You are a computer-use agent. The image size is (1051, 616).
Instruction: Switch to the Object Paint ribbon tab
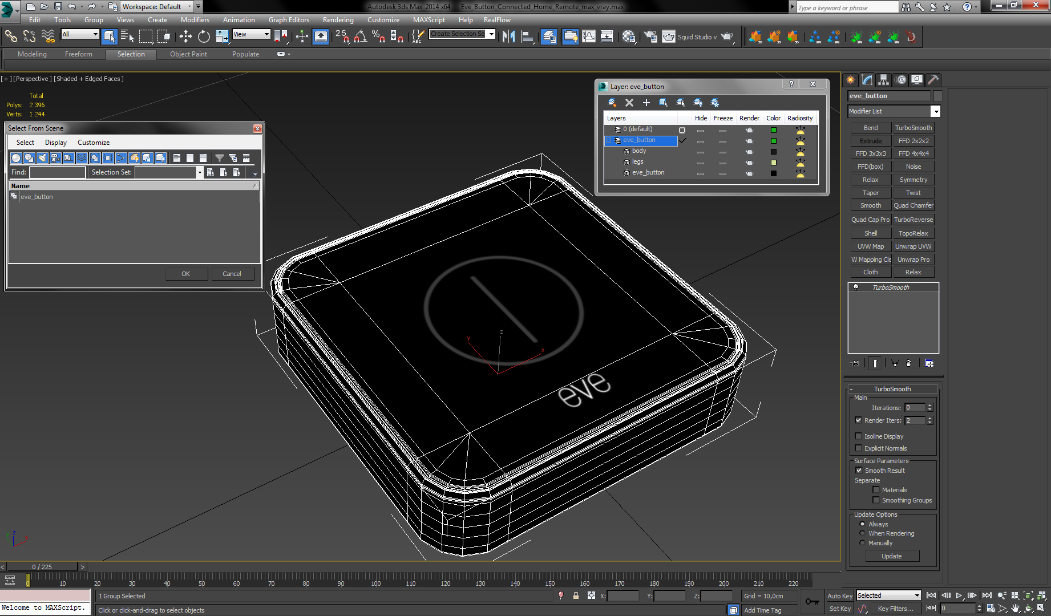click(x=188, y=54)
